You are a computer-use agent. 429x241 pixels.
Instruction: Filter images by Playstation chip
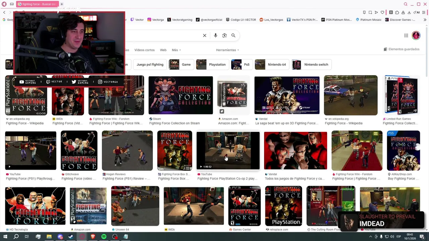[x=212, y=65]
